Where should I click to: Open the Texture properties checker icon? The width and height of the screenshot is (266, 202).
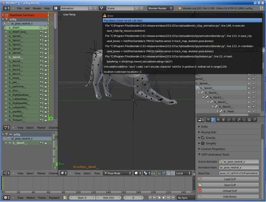pos(249,120)
